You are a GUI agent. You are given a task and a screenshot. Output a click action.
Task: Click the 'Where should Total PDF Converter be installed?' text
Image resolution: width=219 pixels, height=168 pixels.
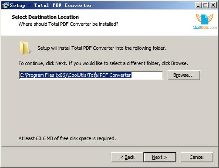[68, 24]
